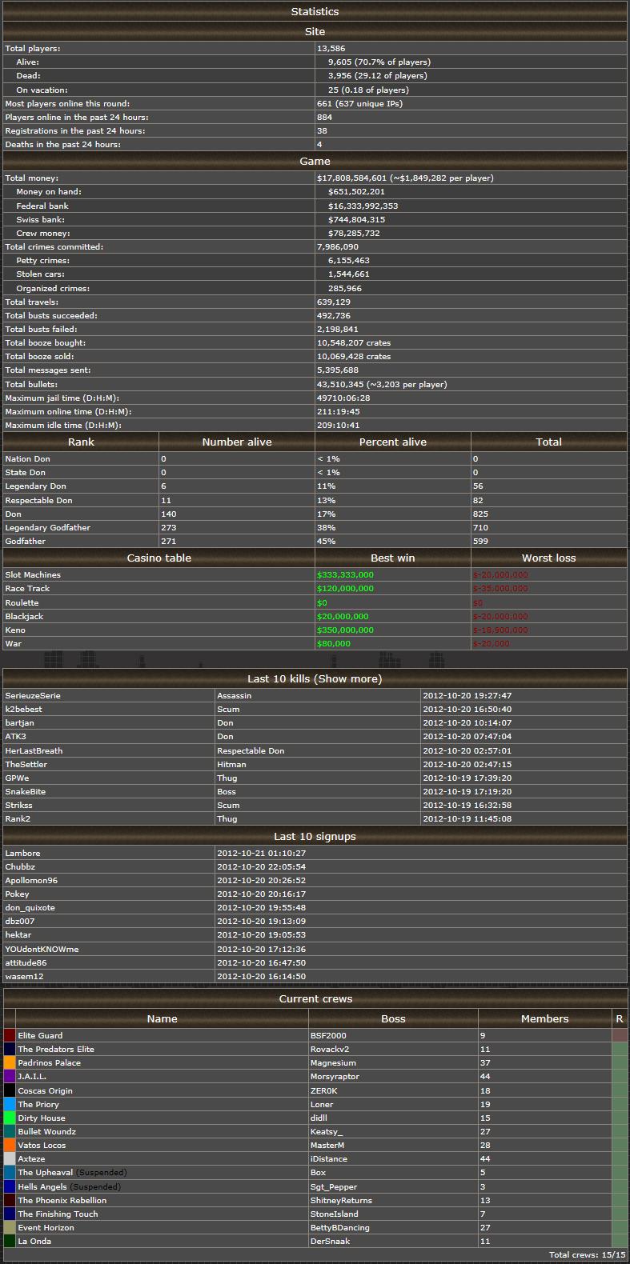The image size is (630, 1264).
Task: Click the Axteze grey color swatch
Action: tap(10, 1158)
